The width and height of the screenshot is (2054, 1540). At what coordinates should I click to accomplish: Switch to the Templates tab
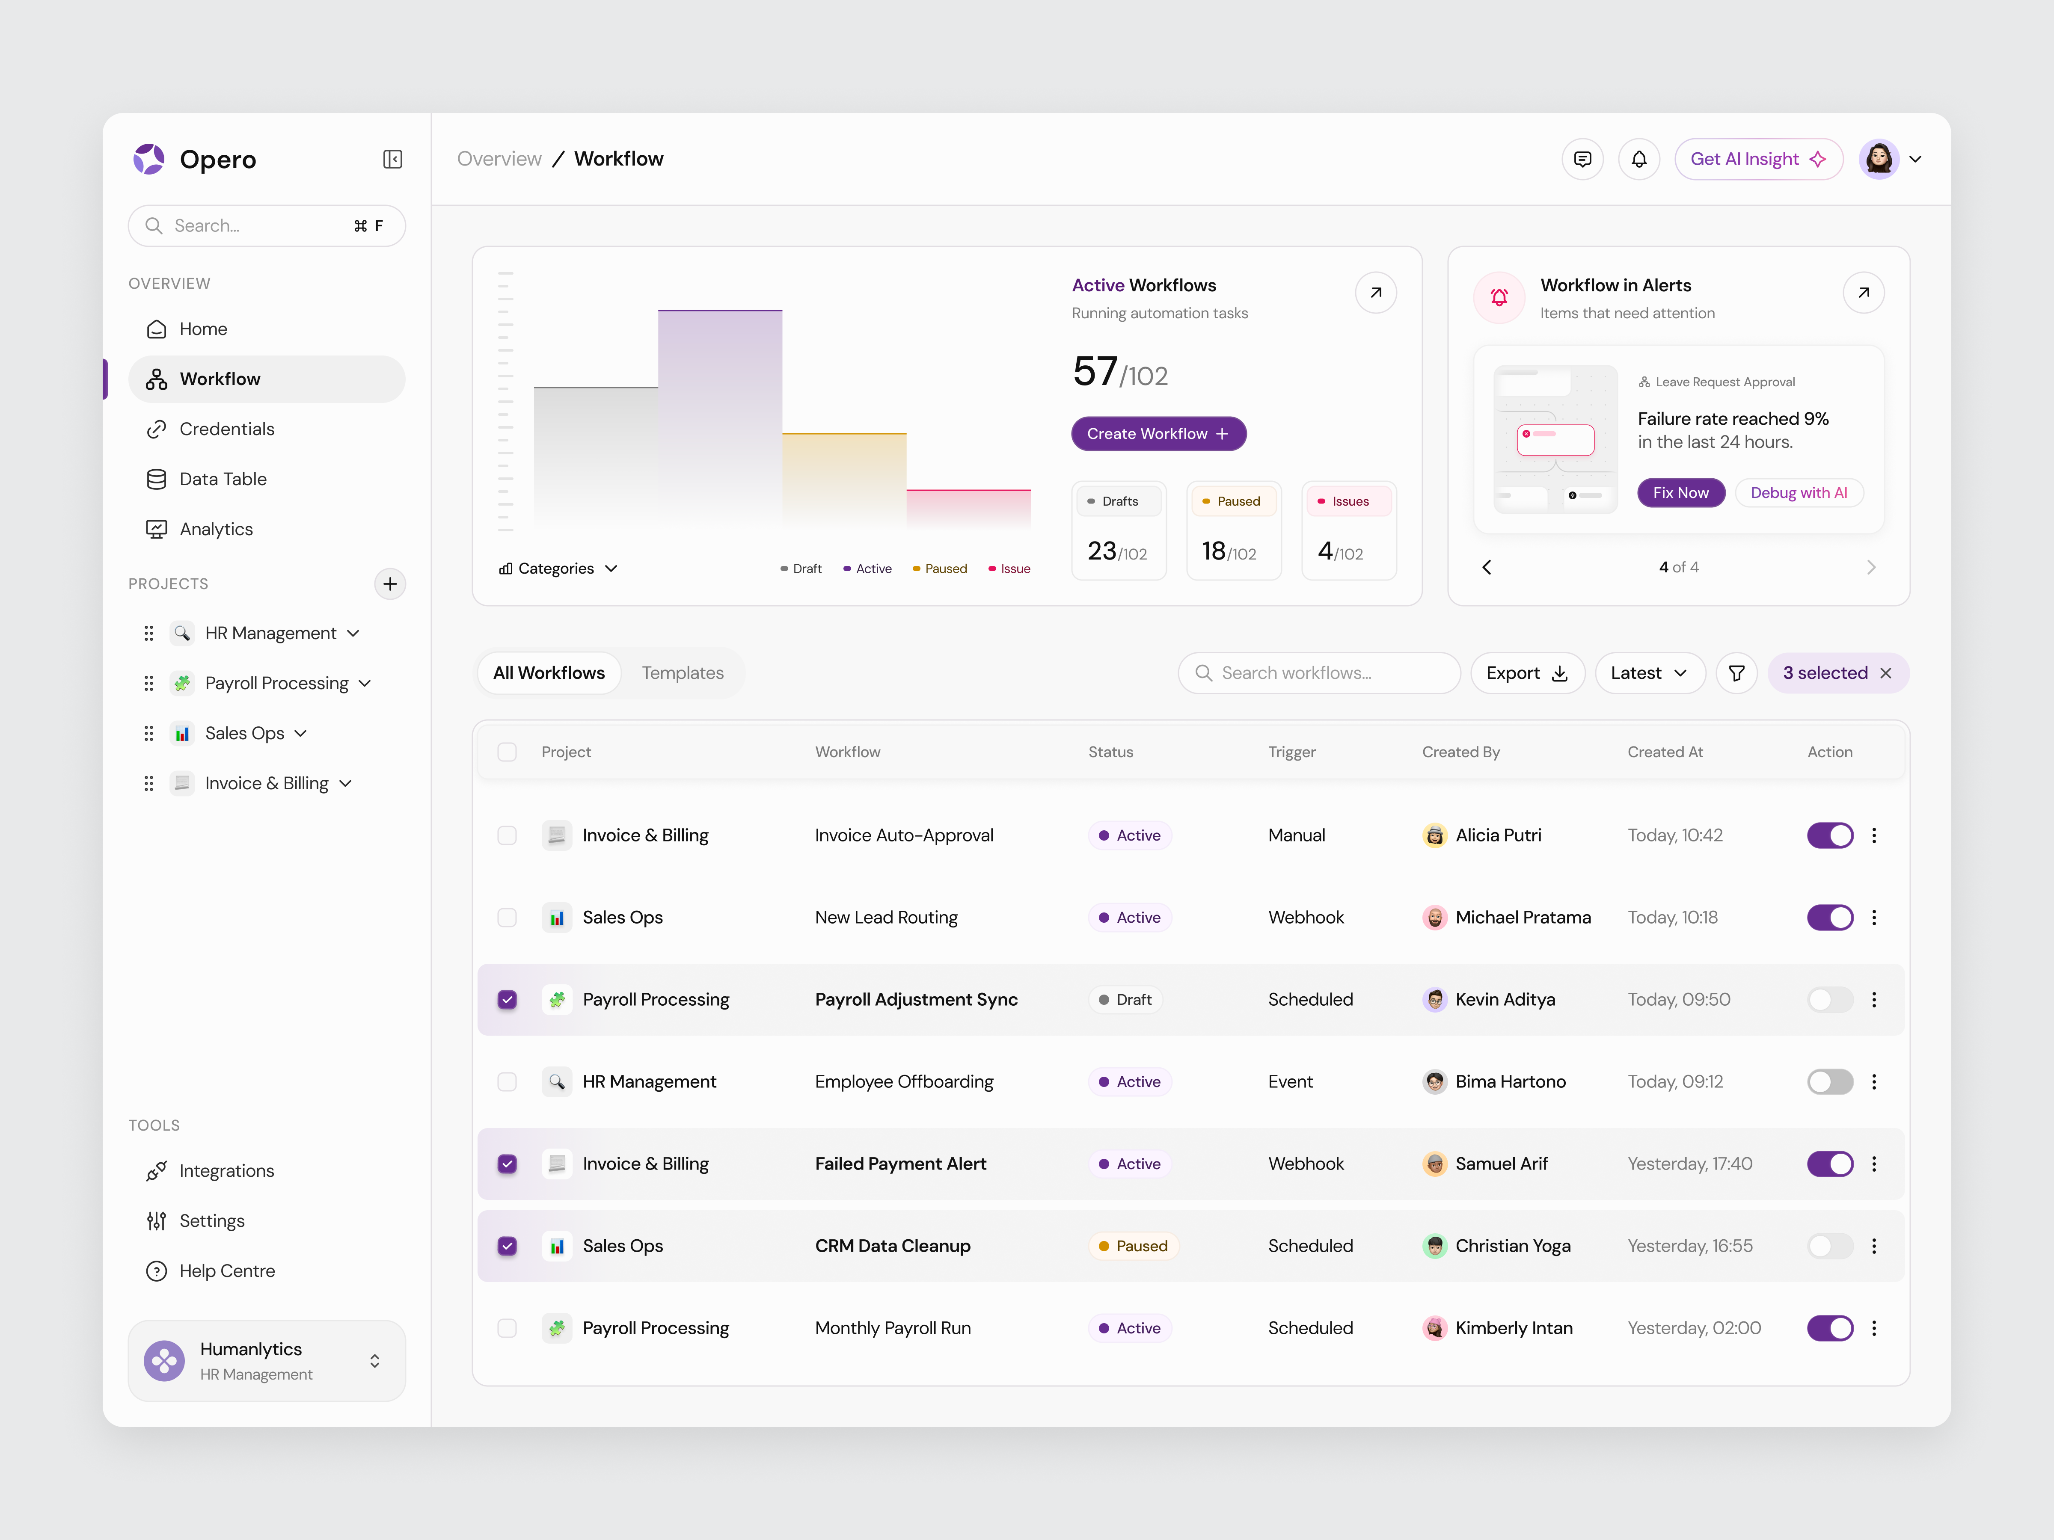pyautogui.click(x=683, y=672)
